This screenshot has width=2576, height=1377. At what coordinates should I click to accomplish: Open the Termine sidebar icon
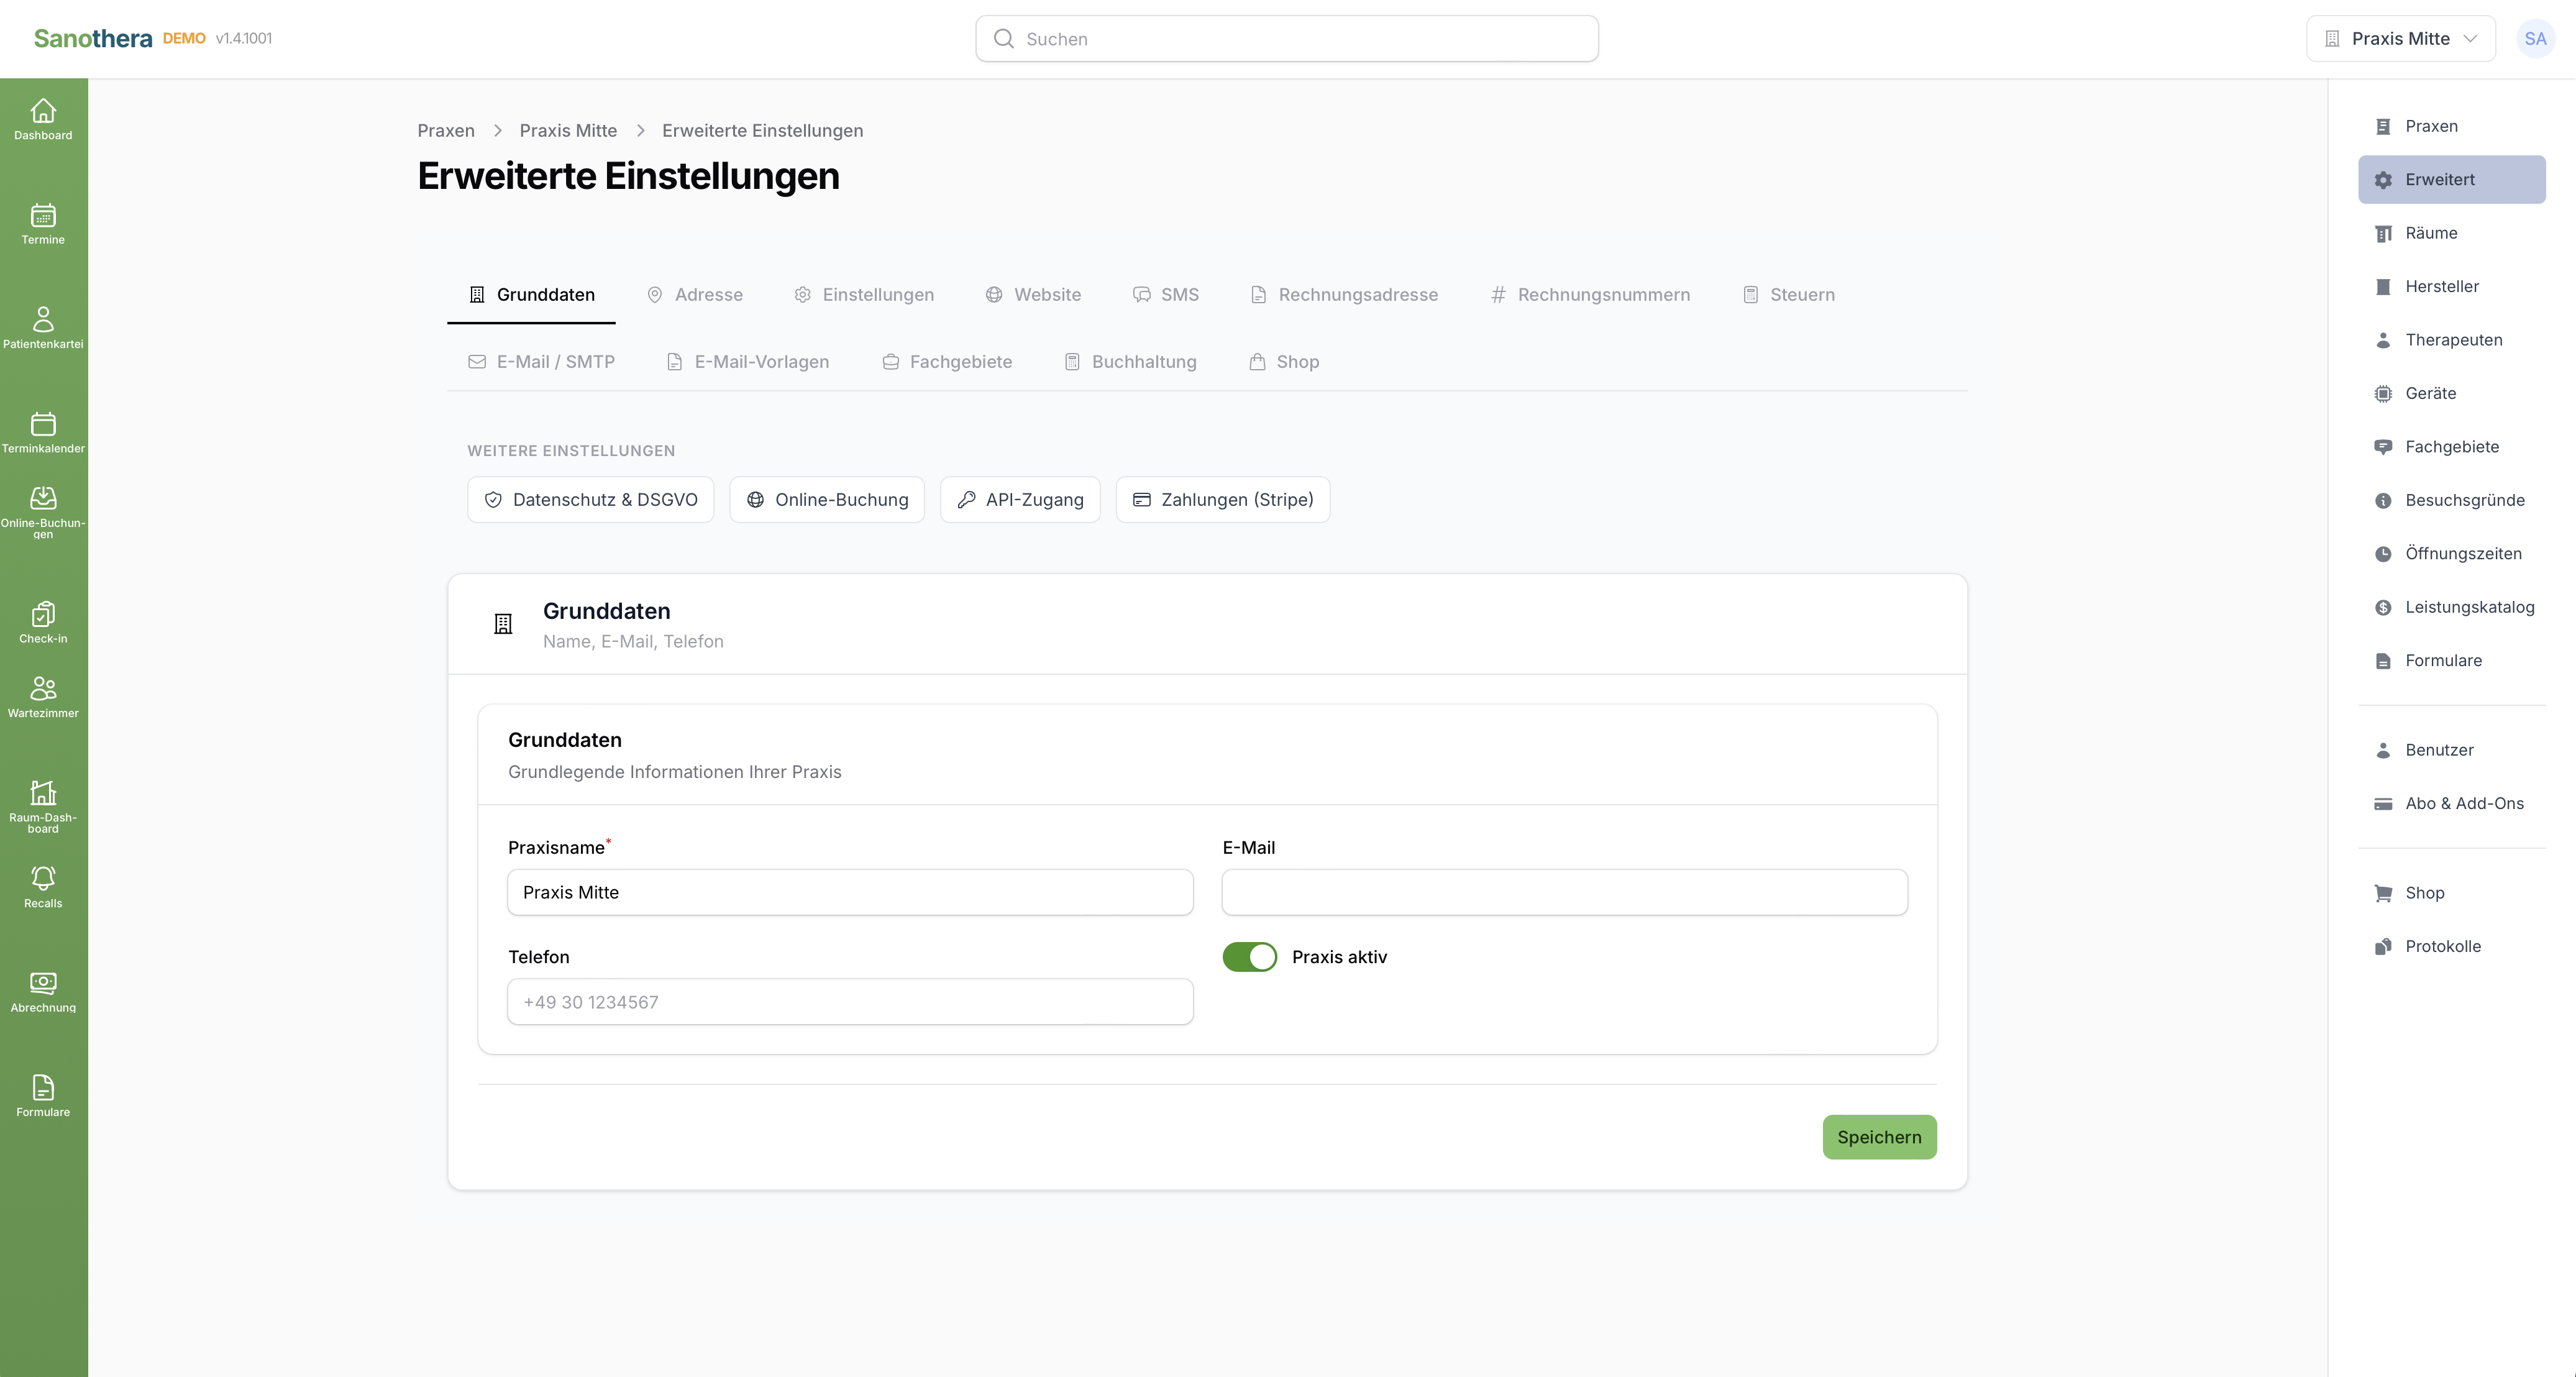click(x=43, y=224)
